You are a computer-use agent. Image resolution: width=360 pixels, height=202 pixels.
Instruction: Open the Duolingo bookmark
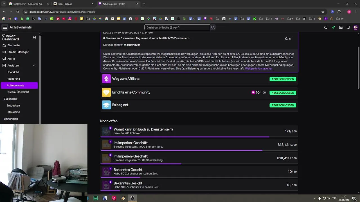pos(52,19)
